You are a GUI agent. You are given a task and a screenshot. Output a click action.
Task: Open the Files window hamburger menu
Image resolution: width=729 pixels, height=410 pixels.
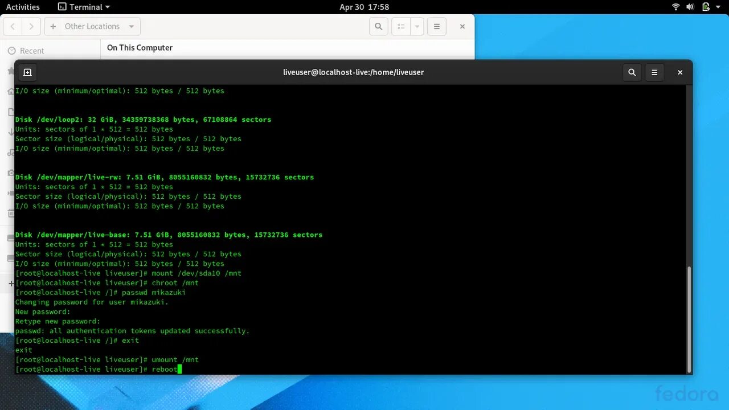tap(437, 26)
